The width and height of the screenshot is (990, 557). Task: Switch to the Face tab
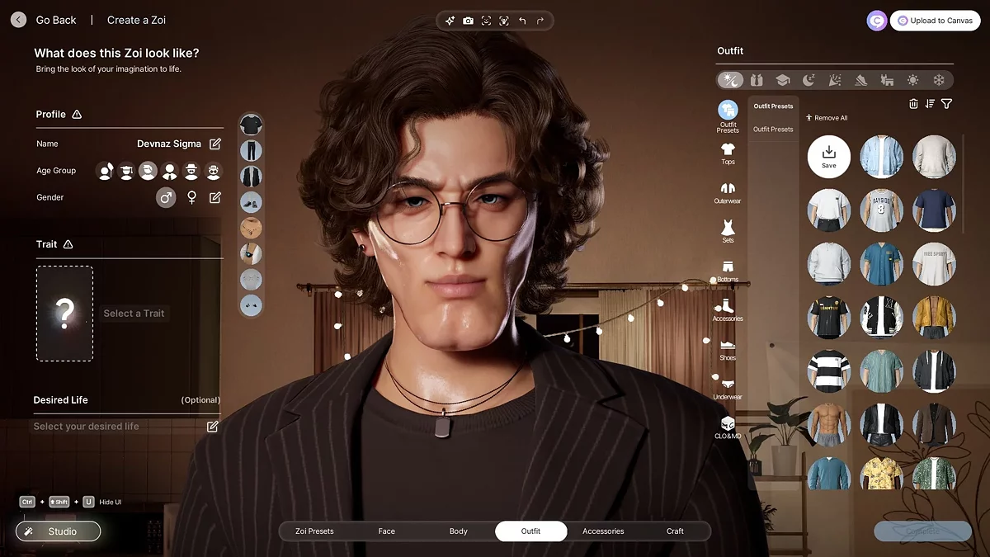click(386, 531)
